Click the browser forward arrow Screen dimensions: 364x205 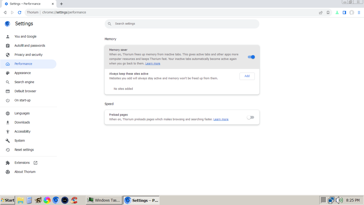(12, 13)
